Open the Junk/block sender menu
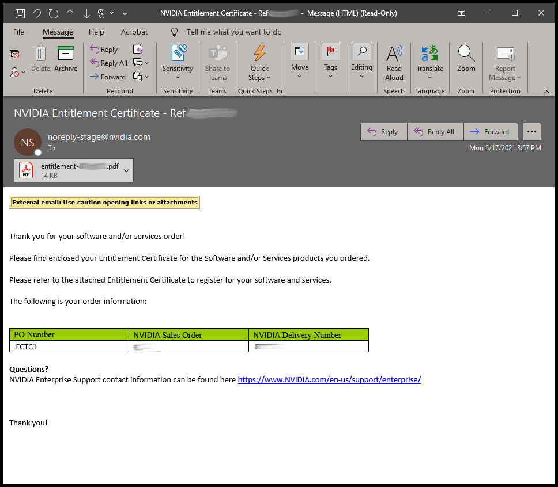 pos(17,72)
